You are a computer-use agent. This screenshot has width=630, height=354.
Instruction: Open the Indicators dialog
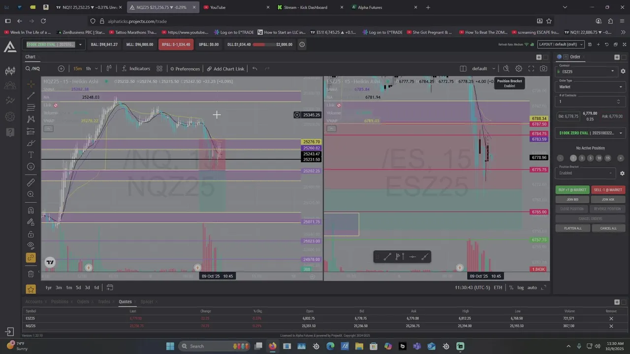[x=136, y=68]
